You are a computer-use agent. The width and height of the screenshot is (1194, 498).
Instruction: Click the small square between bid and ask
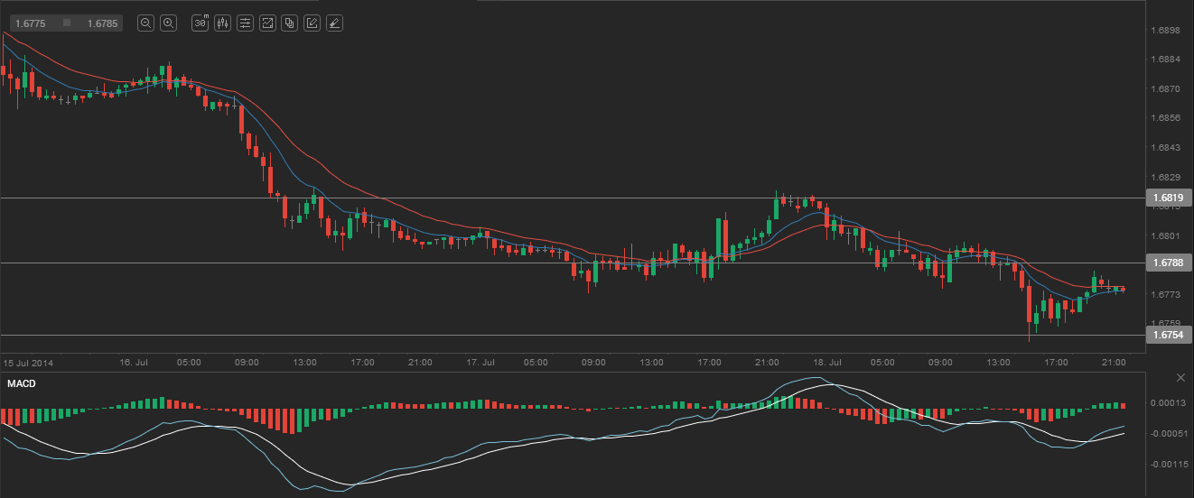pyautogui.click(x=66, y=23)
